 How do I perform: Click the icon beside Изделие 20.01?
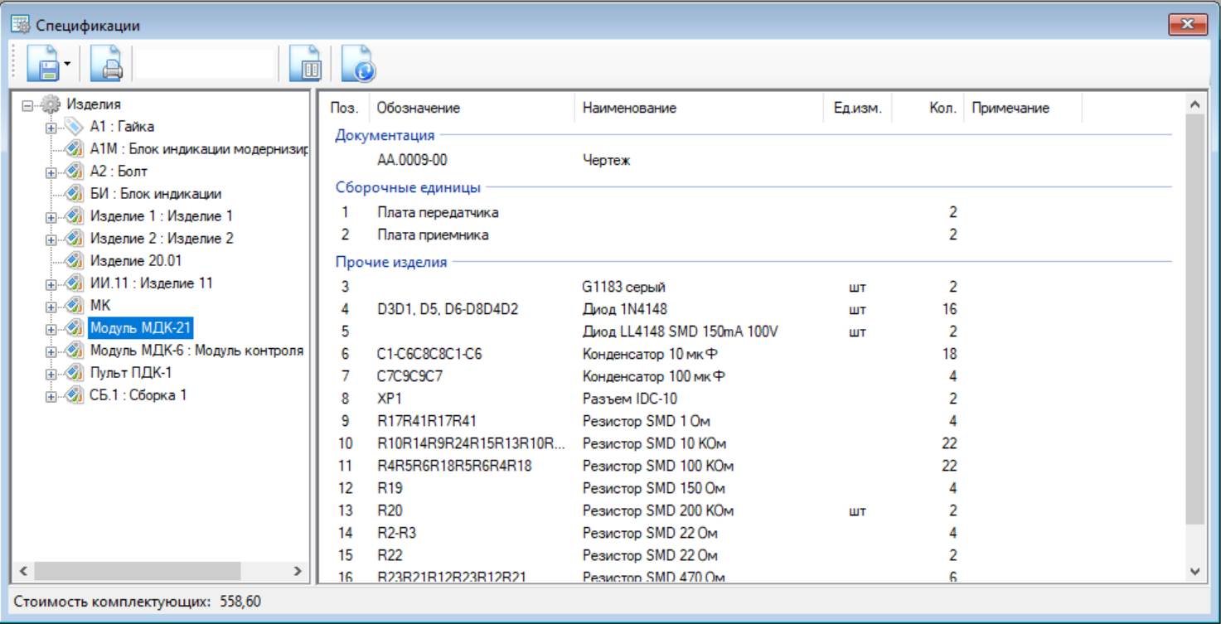point(74,261)
